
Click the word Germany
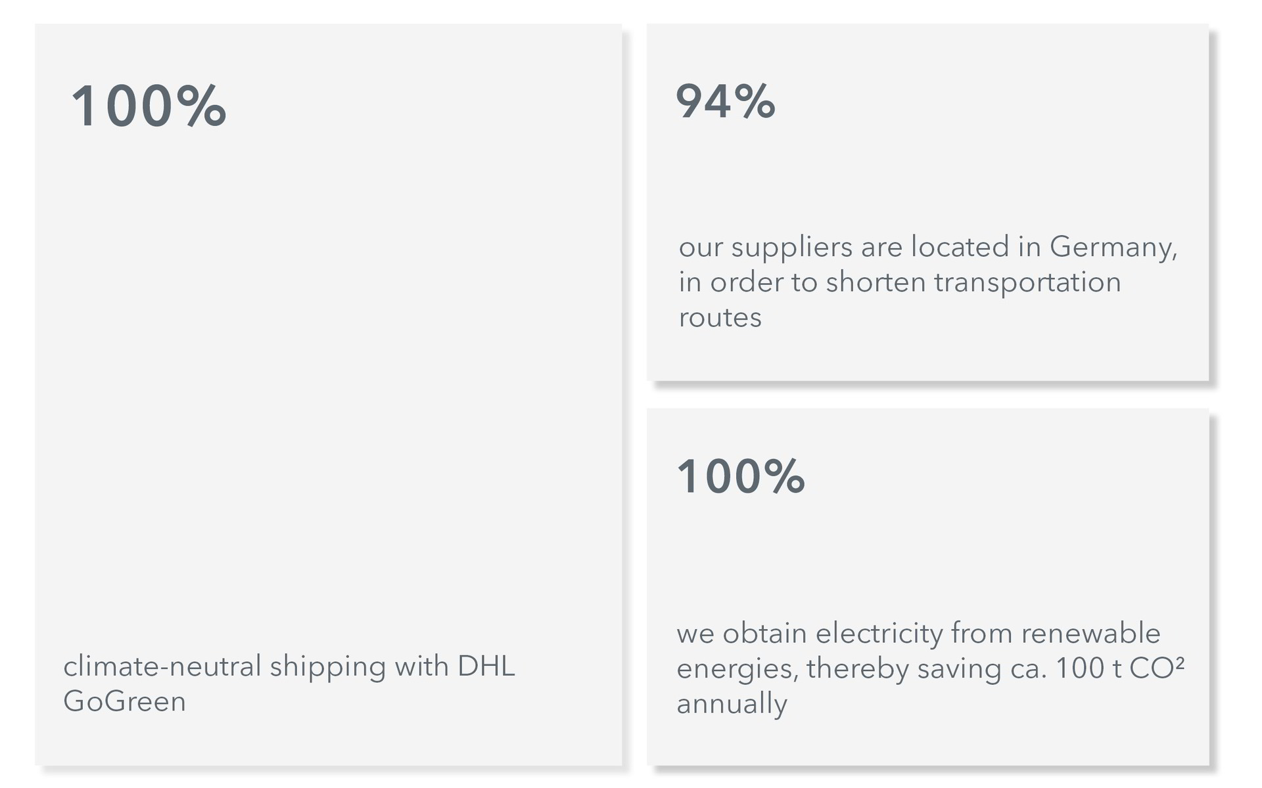(1113, 248)
